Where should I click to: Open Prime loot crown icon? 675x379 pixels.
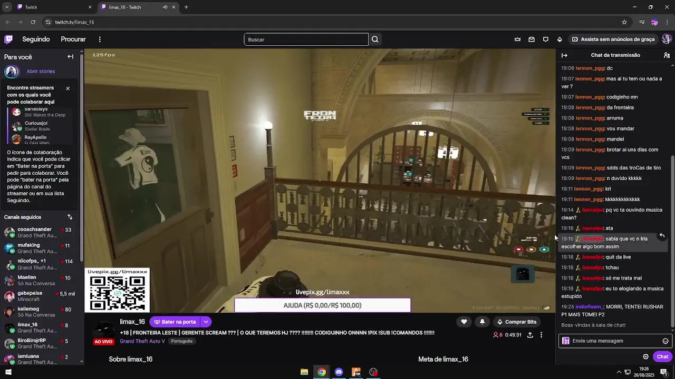click(x=517, y=39)
